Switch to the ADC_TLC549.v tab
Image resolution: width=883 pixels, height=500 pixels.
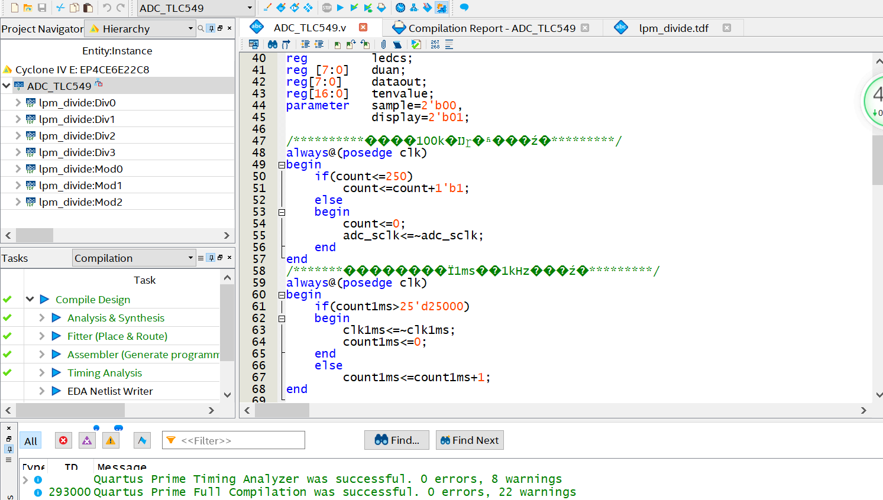(x=310, y=28)
